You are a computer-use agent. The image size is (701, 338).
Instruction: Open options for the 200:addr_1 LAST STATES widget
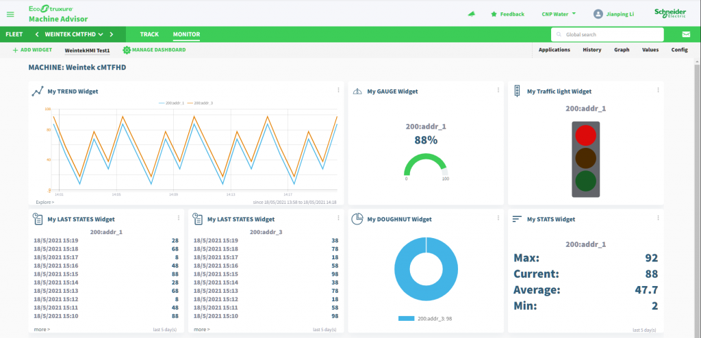coord(179,218)
